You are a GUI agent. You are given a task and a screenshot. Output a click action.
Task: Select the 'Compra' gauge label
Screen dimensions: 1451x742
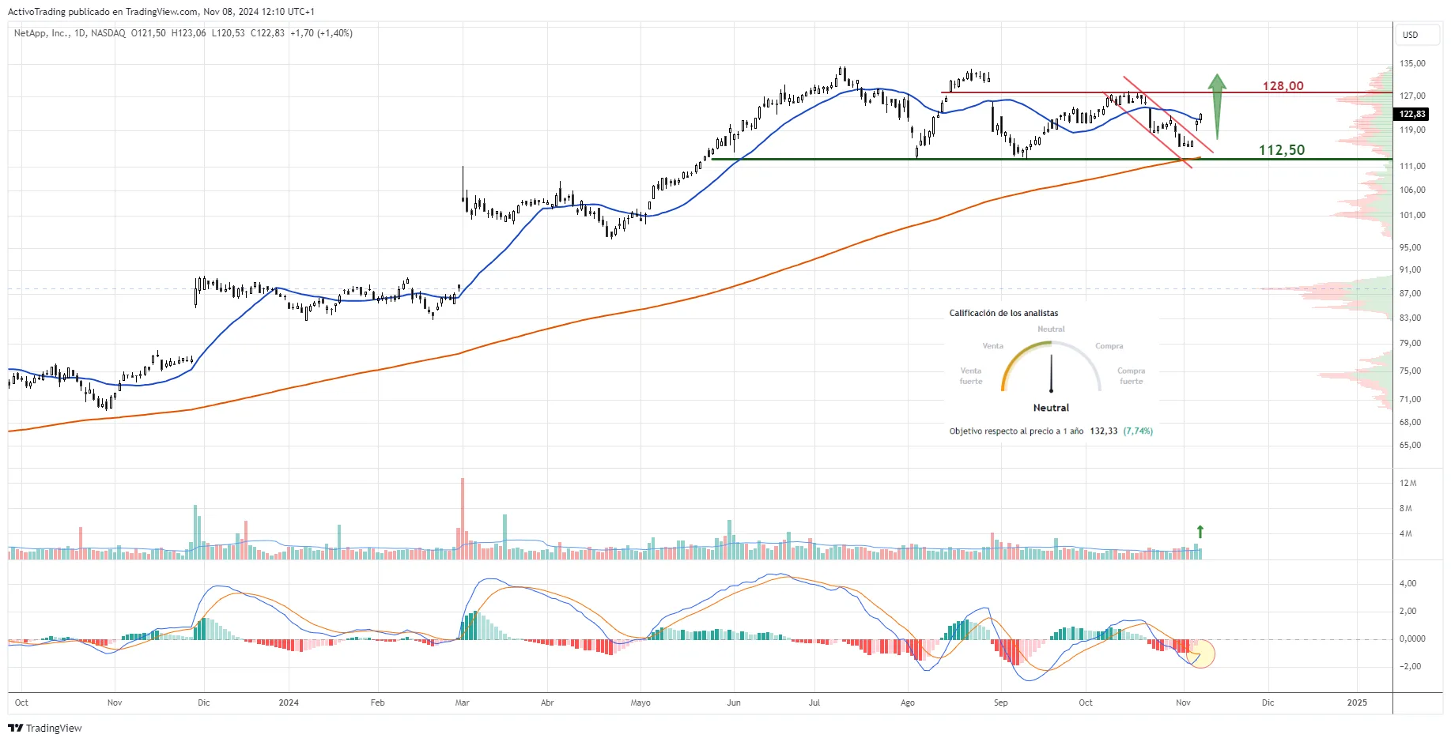click(x=1109, y=346)
